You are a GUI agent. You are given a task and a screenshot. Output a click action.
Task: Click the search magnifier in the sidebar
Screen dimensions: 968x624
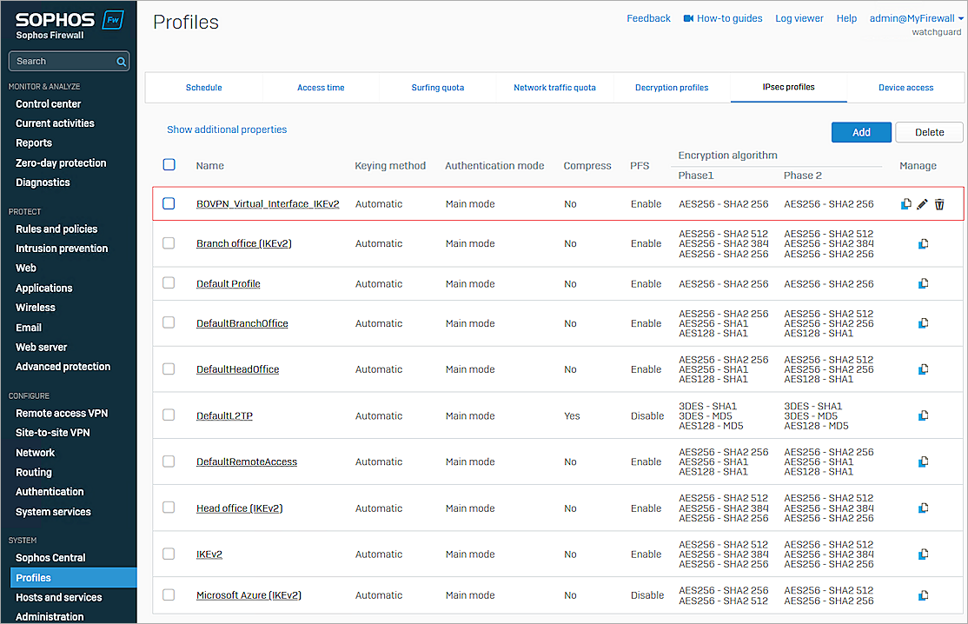click(x=123, y=61)
